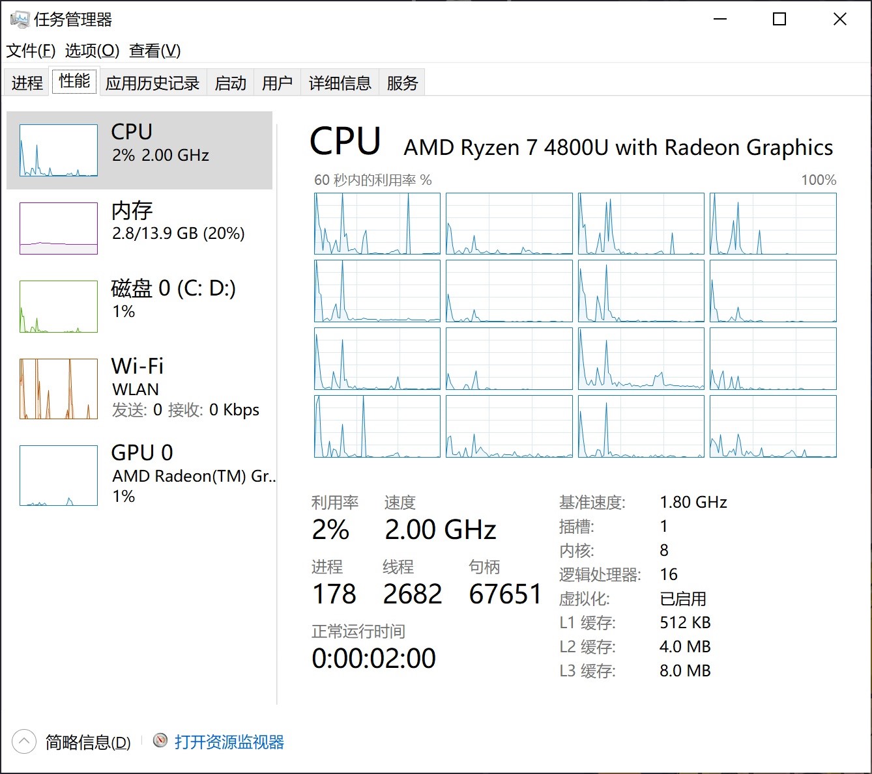Switch to the 用户 tab
Screen dimensions: 872x774
pyautogui.click(x=277, y=83)
